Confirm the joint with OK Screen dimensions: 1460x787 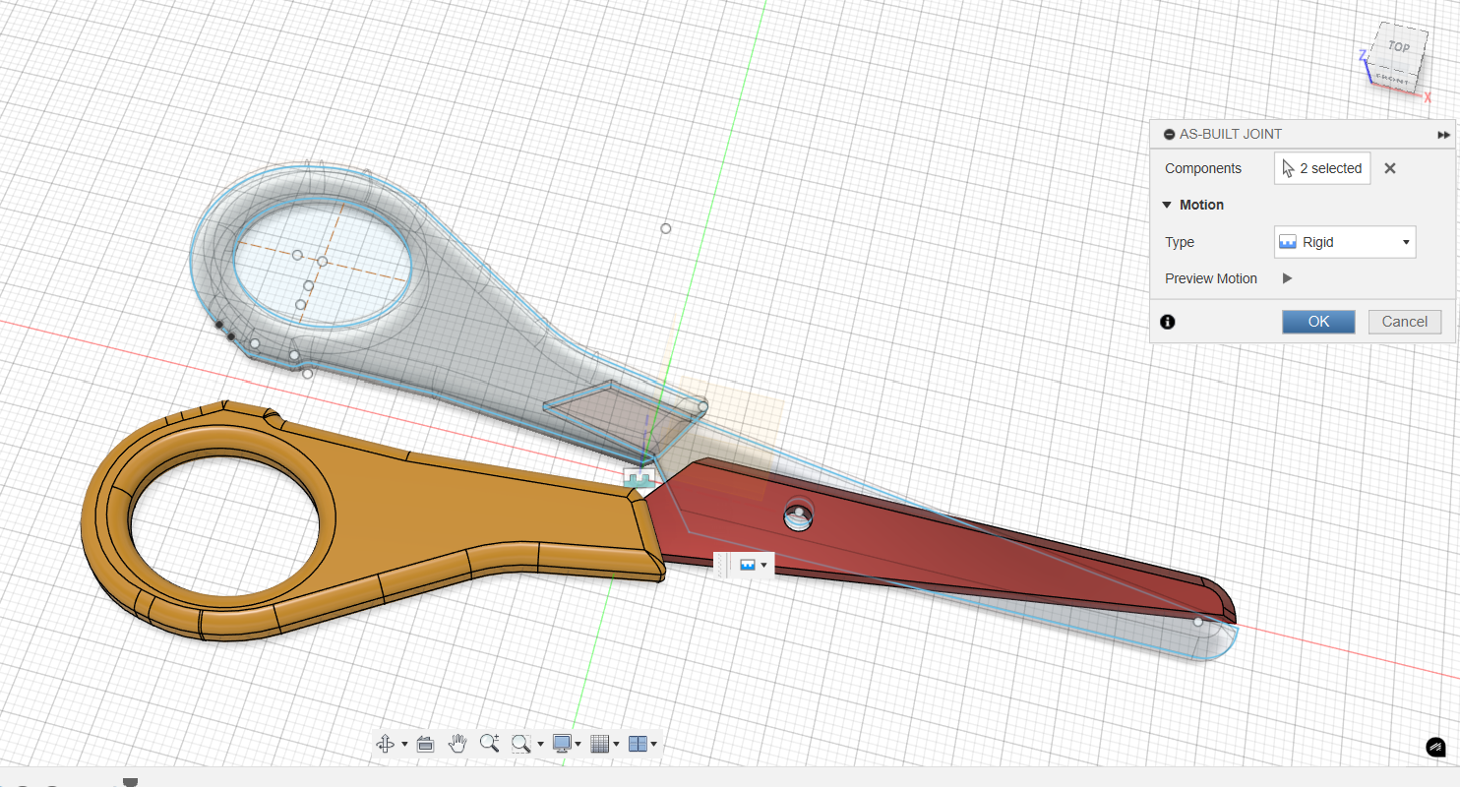(x=1318, y=322)
